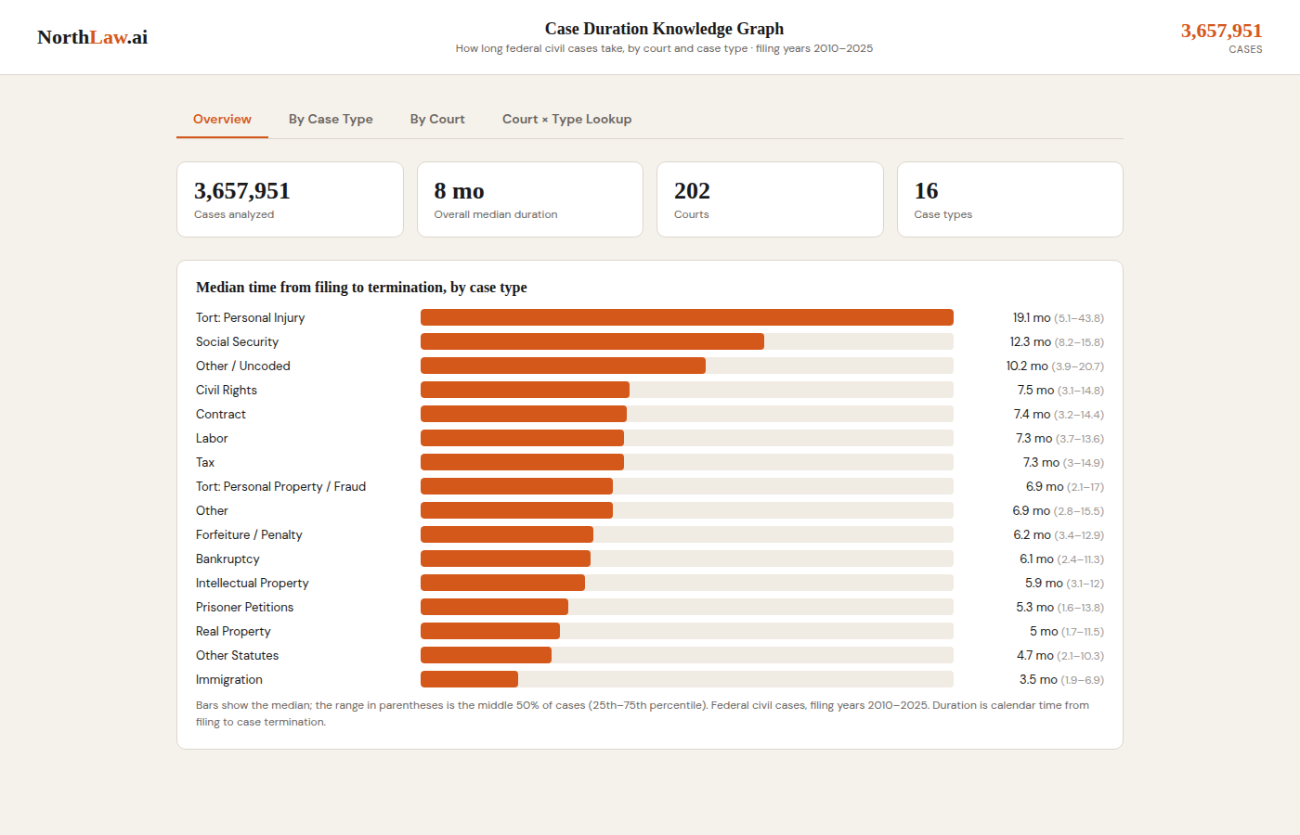Click the Tax row label
The height and width of the screenshot is (835, 1300).
(205, 462)
